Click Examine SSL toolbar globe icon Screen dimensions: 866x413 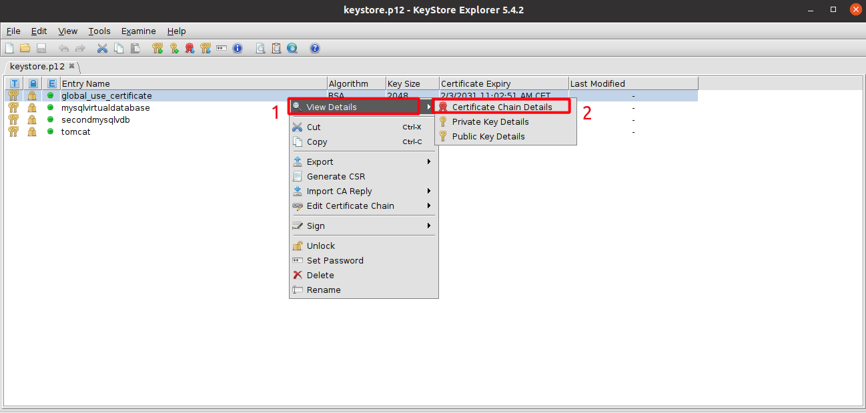[292, 48]
